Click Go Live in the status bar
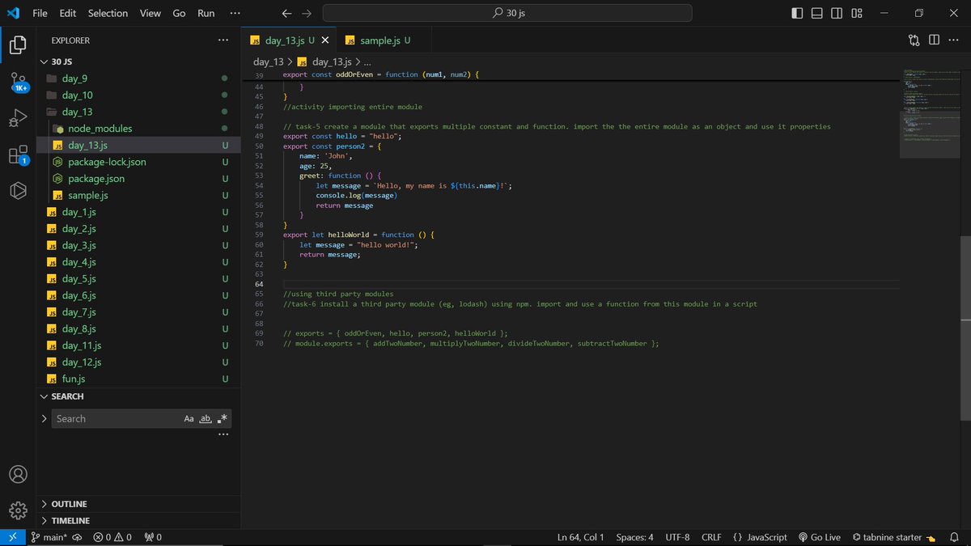This screenshot has height=546, width=971. (819, 536)
